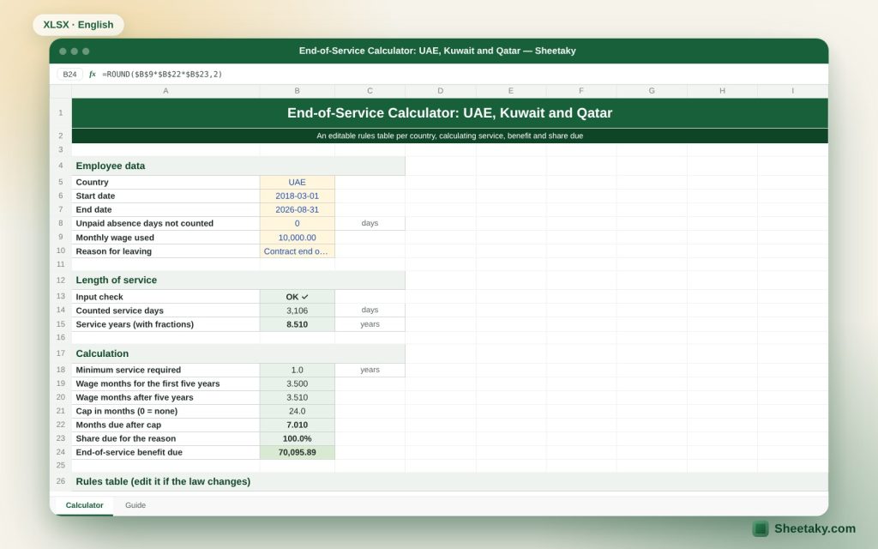Select Minimum service required label
Screen dimensions: 878x549
165,370
